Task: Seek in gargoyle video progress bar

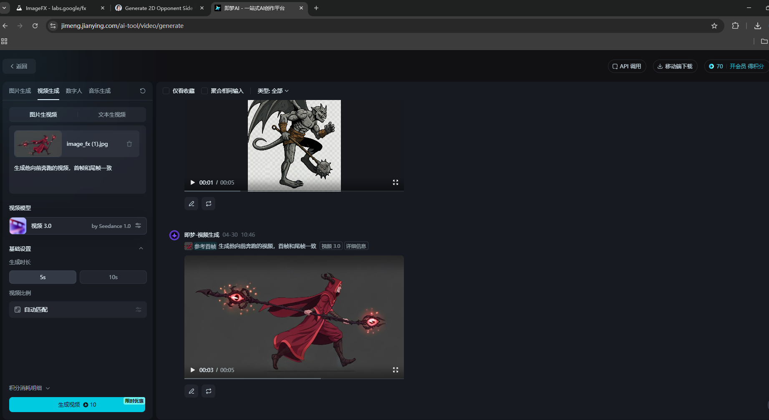Action: 294,191
